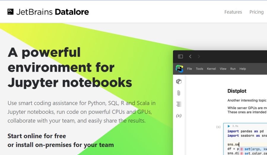Click the 'A powerful environment for Jupyter notebooks' headline
This screenshot has width=267, height=155.
[x=70, y=67]
